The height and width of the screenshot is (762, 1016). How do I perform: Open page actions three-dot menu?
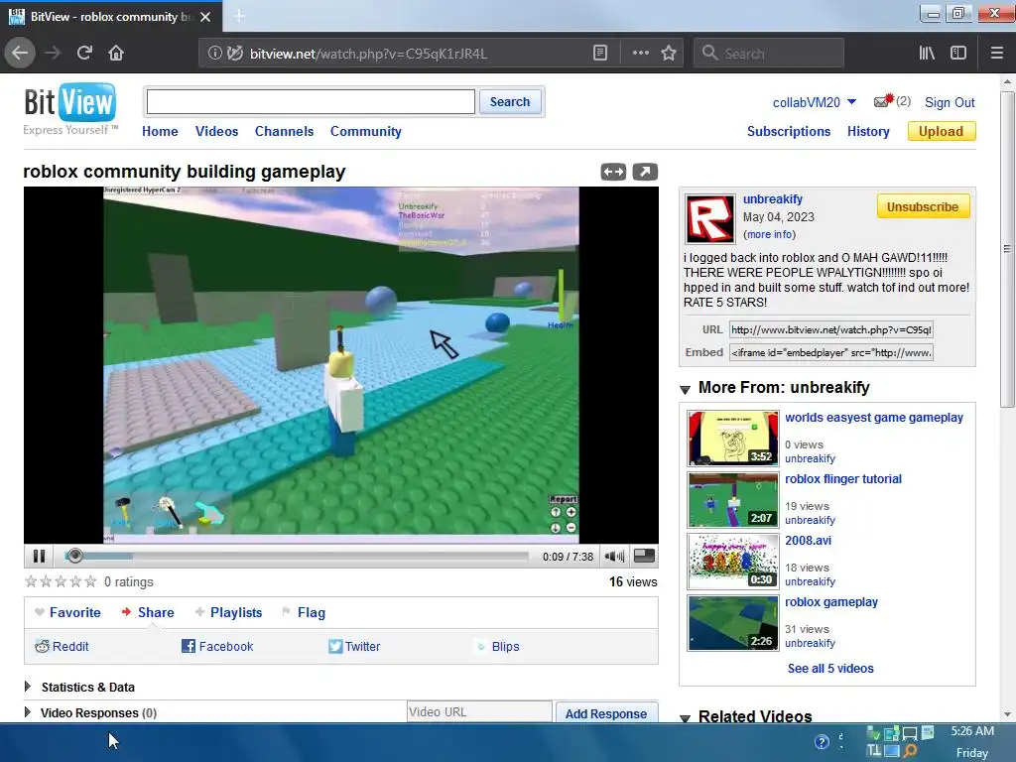coord(640,54)
